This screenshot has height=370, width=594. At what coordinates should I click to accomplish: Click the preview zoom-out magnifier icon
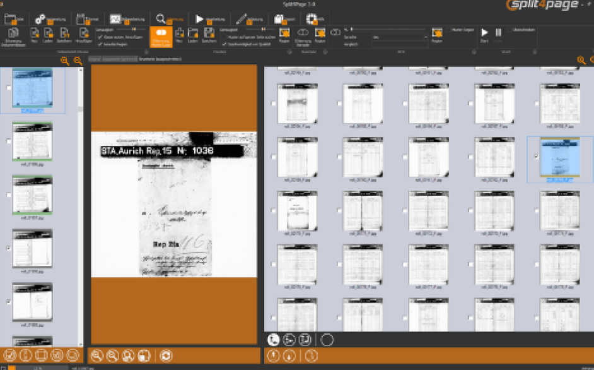[x=112, y=355]
